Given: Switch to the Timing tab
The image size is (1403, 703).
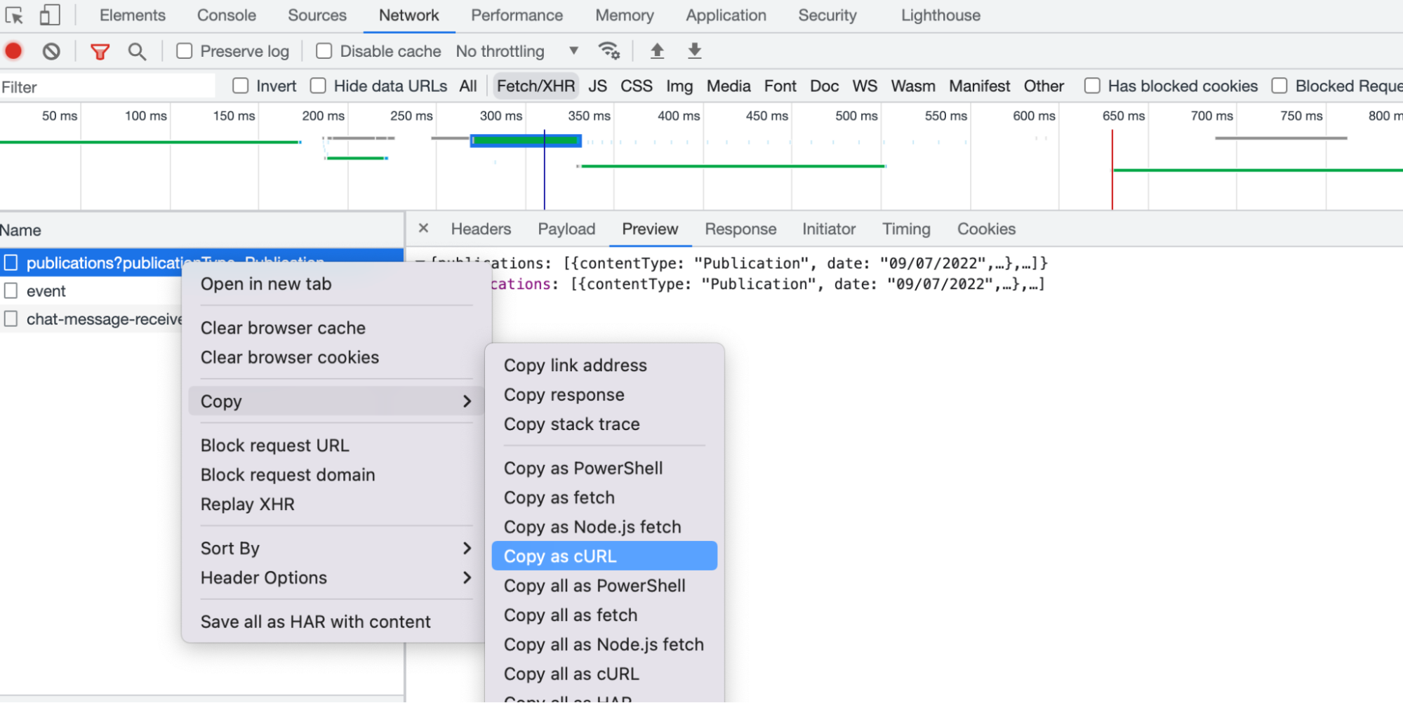Looking at the screenshot, I should coord(905,229).
